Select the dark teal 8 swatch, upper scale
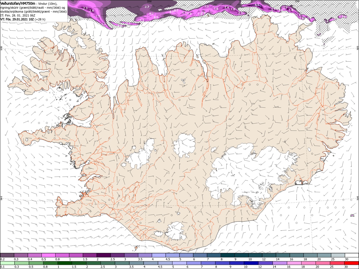Viewport: 359px width, 269px height. tap(228, 255)
